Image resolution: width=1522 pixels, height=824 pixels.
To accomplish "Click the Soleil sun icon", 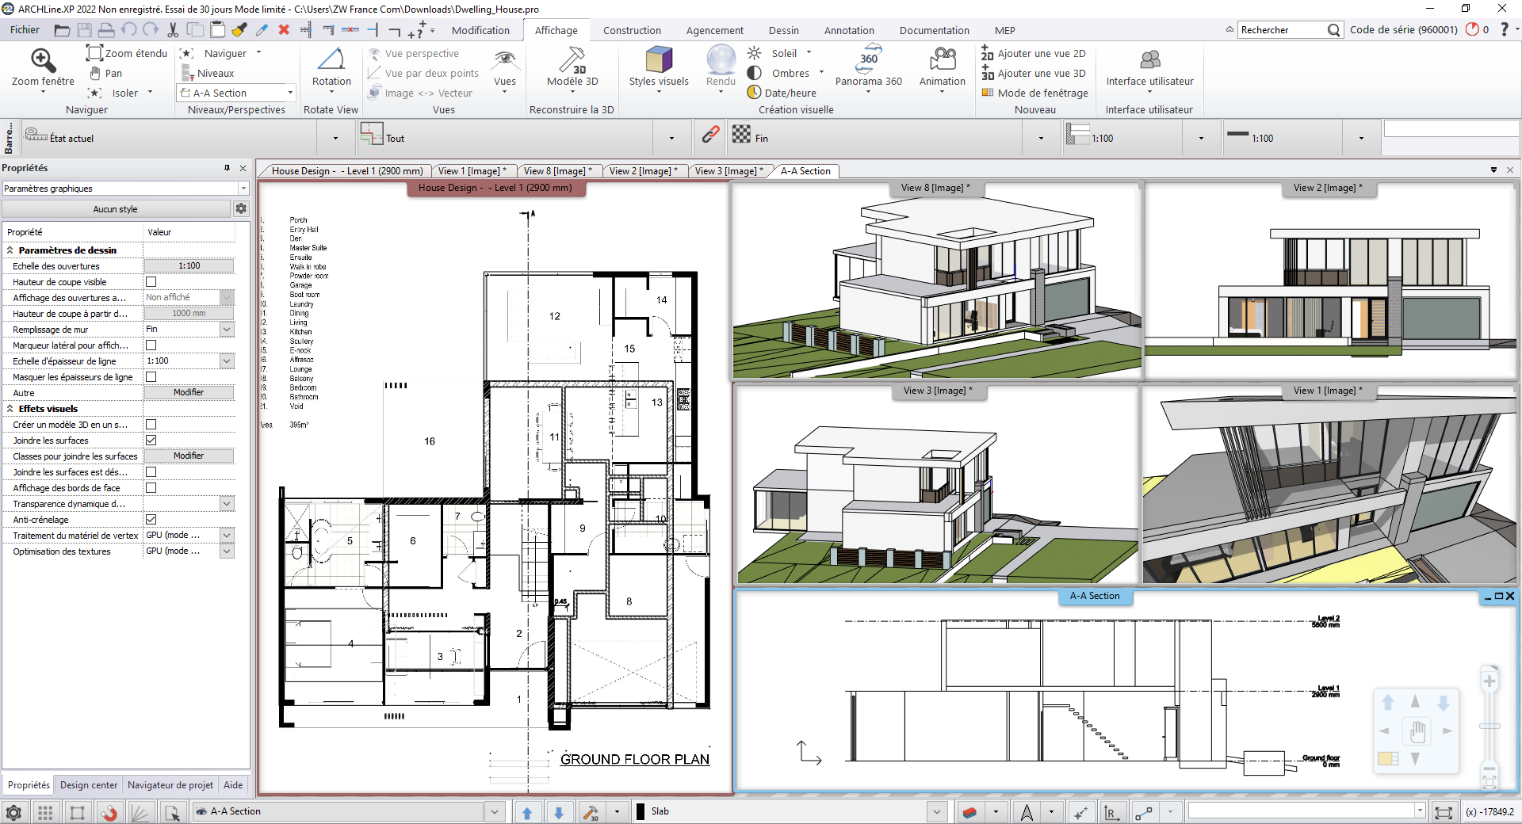I will tap(755, 53).
